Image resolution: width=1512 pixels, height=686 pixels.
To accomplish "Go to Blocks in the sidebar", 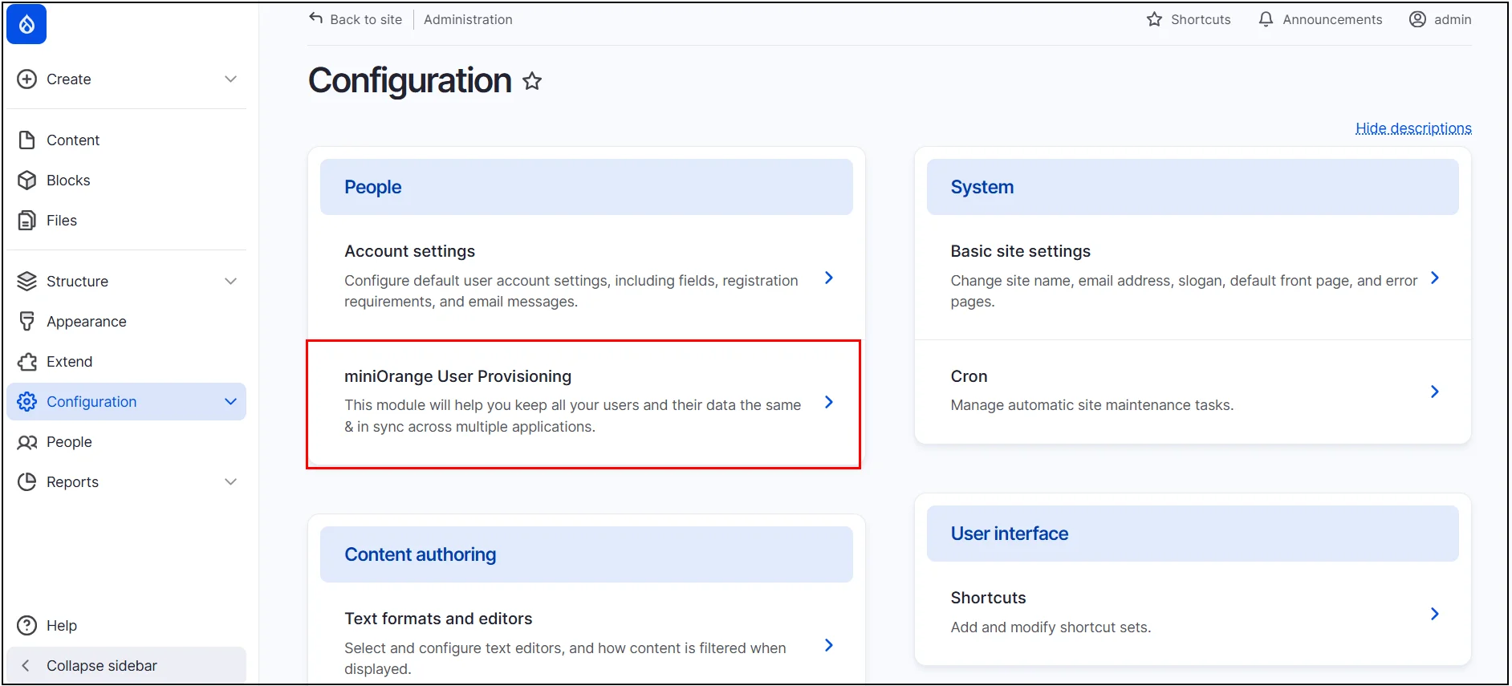I will [68, 181].
